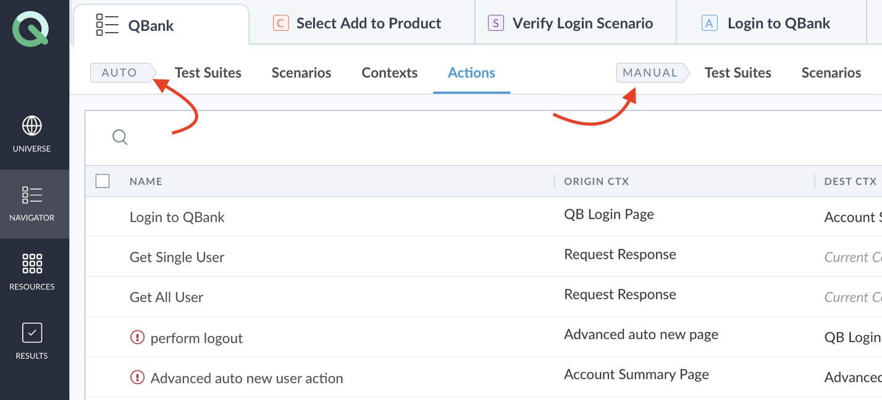Switch to the Contexts section under AUTO
The height and width of the screenshot is (400, 882).
[389, 72]
